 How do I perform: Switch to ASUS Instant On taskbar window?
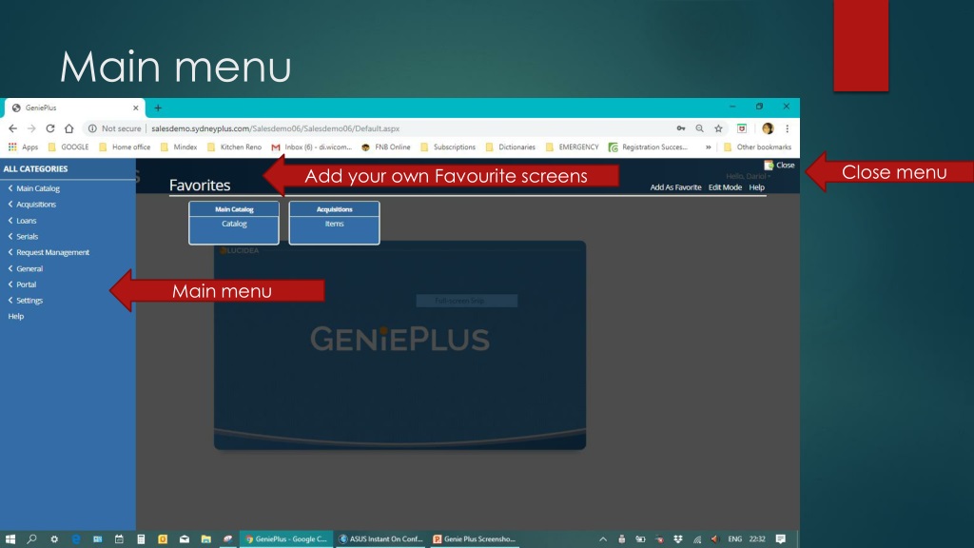click(380, 539)
